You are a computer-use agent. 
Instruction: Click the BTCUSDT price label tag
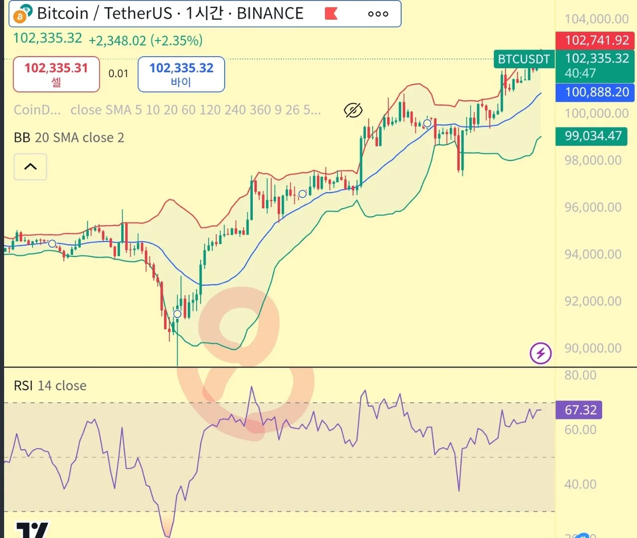(524, 59)
